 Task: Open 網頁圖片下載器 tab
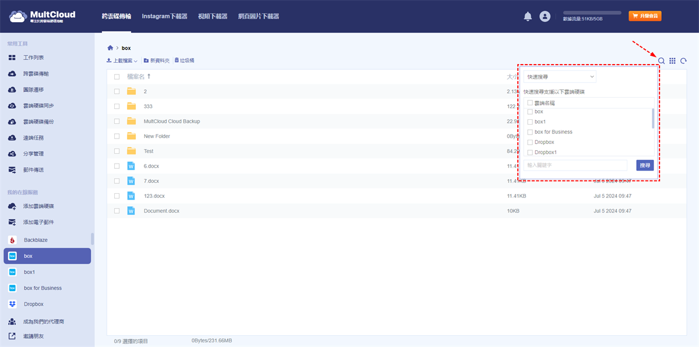click(259, 16)
